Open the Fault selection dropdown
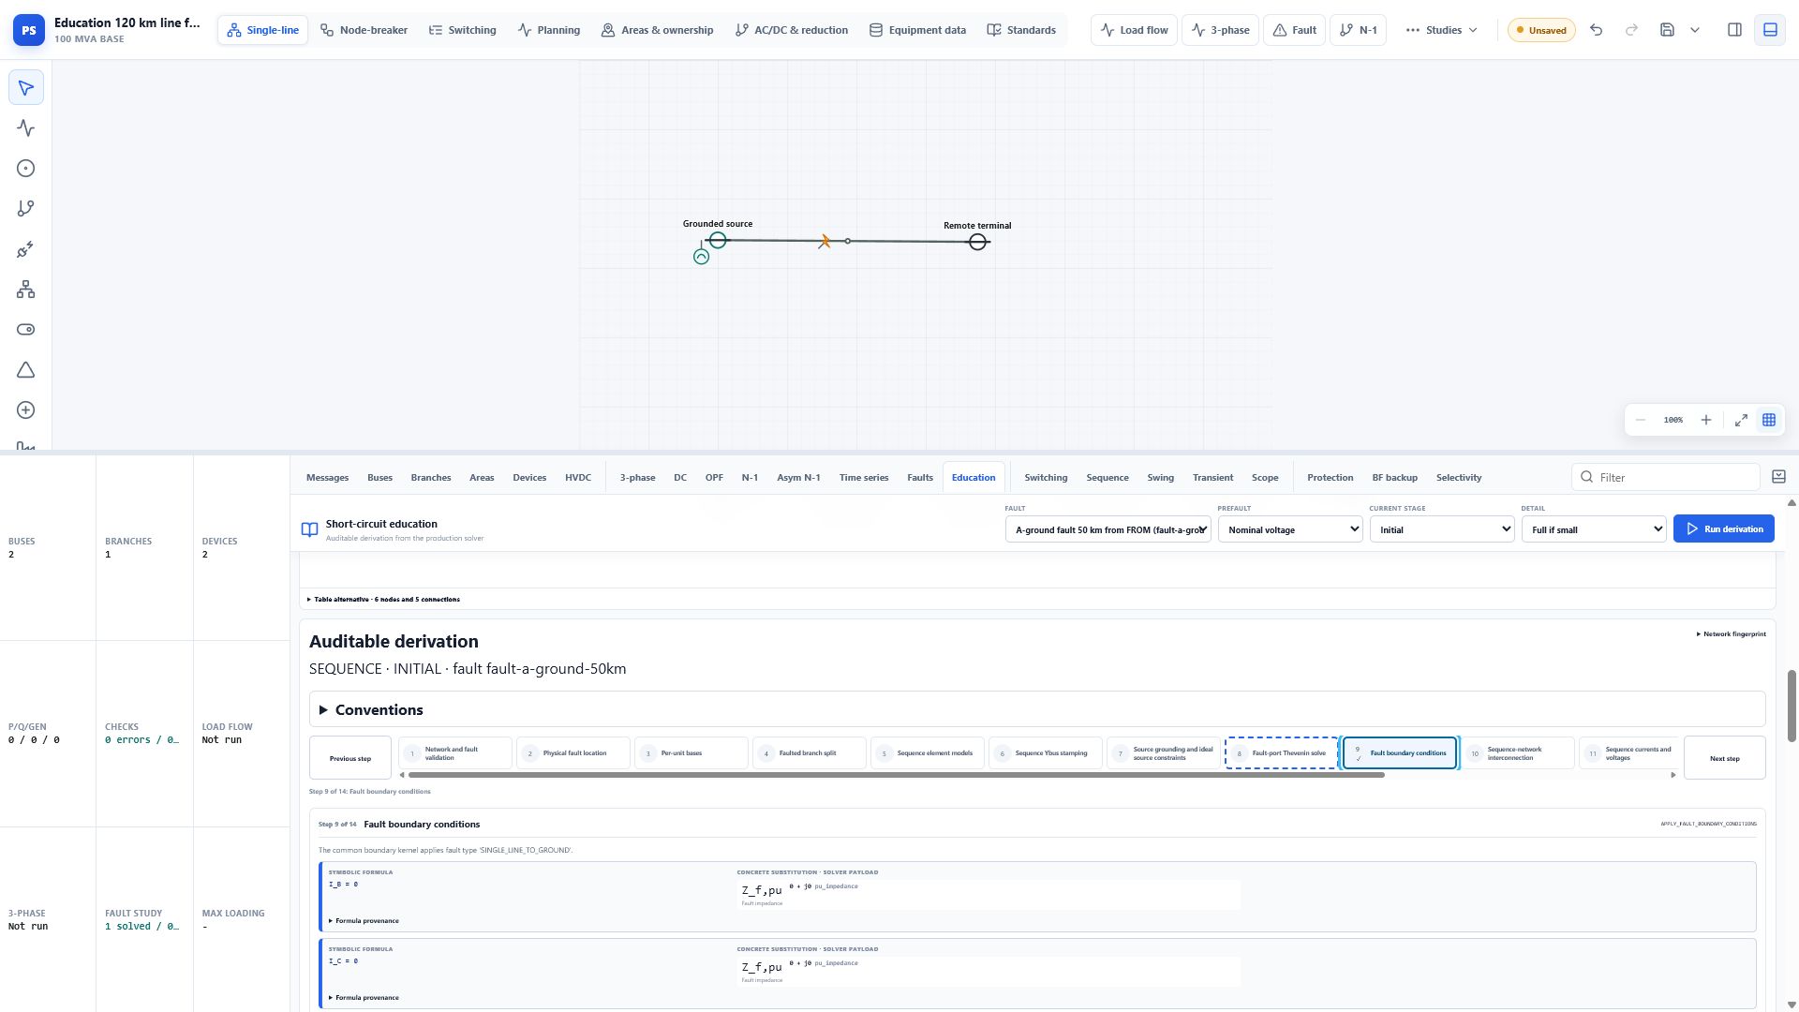1799x1012 pixels. pyautogui.click(x=1108, y=529)
